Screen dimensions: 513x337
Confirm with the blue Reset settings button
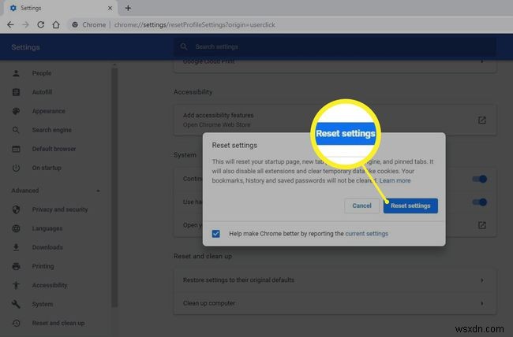click(x=410, y=206)
